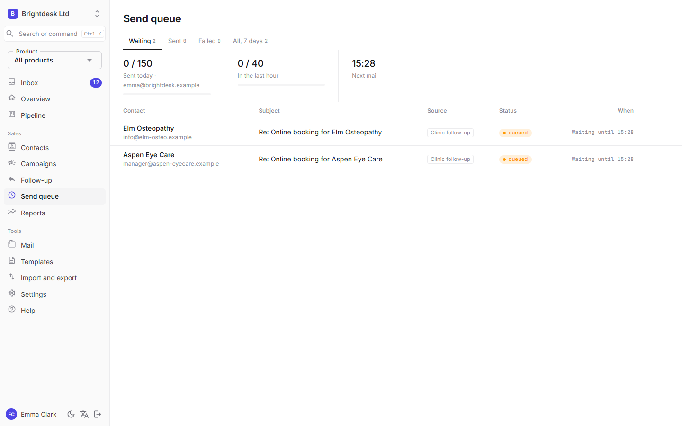Open Emma Clark user profile
The width and height of the screenshot is (682, 426).
tap(31, 414)
